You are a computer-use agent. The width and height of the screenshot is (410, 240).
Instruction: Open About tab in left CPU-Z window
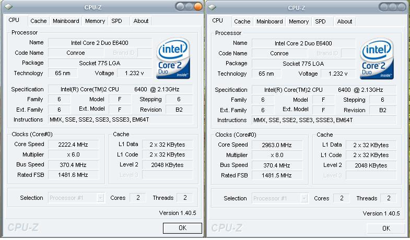141,21
